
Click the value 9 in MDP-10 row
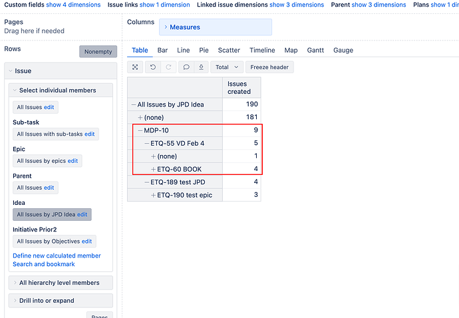coord(241,130)
